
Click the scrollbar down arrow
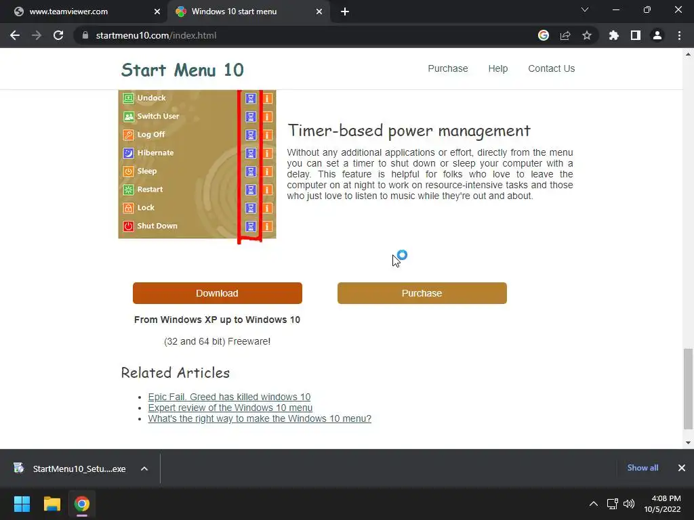[x=688, y=442]
